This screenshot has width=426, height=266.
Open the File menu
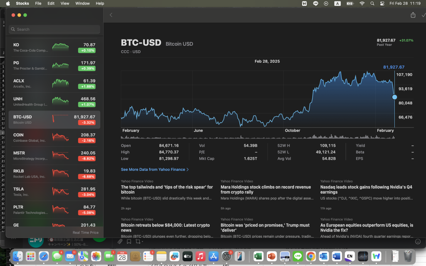38,3
